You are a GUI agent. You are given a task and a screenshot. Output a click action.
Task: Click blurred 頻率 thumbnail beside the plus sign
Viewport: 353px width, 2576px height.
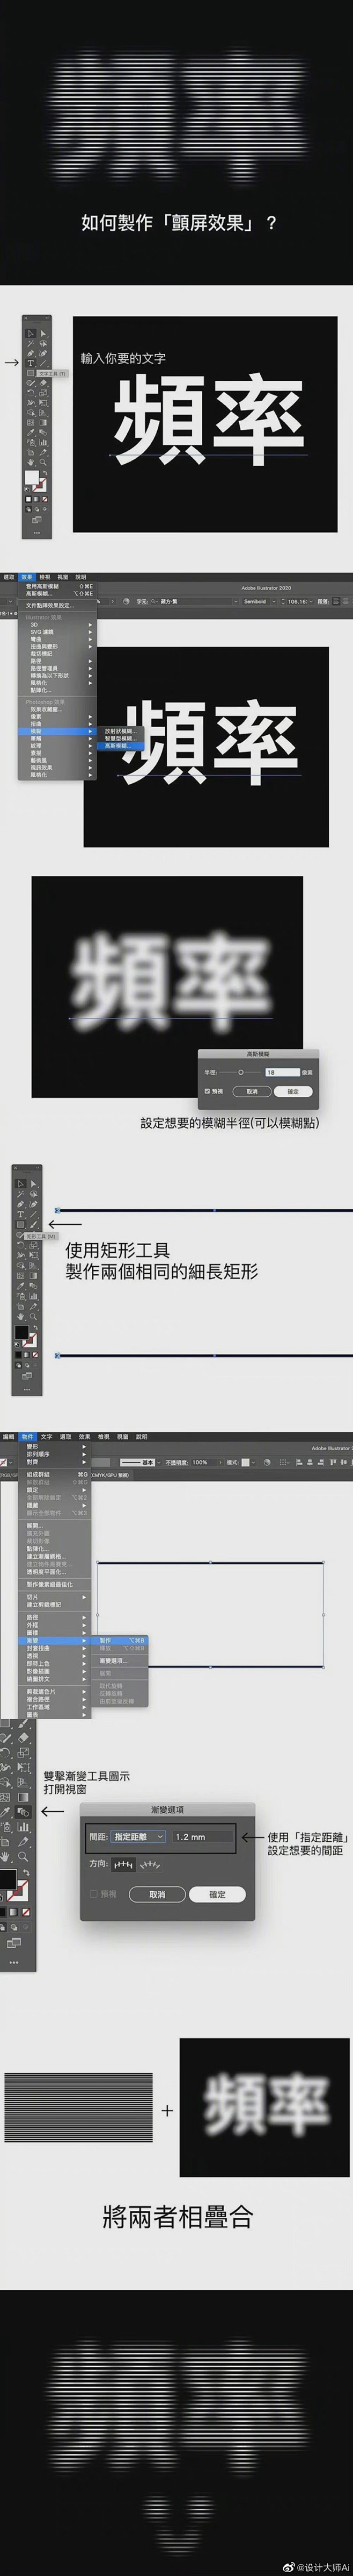pyautogui.click(x=263, y=2108)
